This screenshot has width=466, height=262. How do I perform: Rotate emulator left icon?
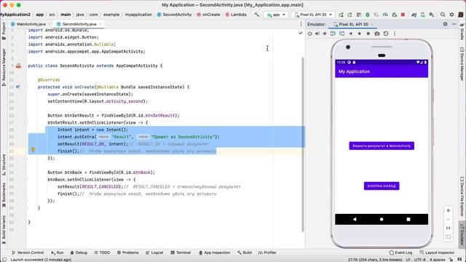(x=333, y=33)
